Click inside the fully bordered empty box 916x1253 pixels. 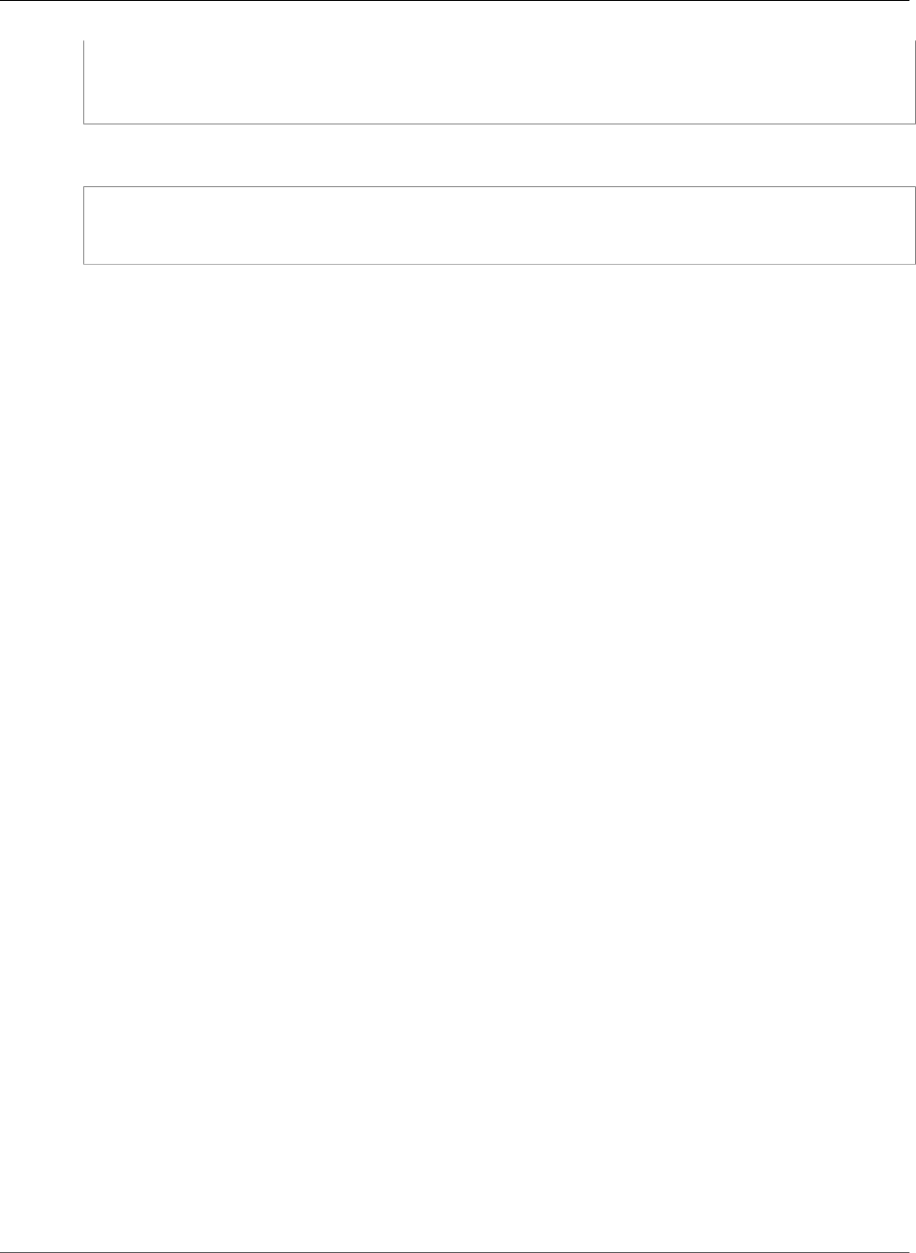[499, 226]
